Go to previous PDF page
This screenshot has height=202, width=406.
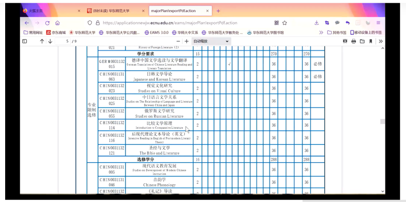click(42, 41)
